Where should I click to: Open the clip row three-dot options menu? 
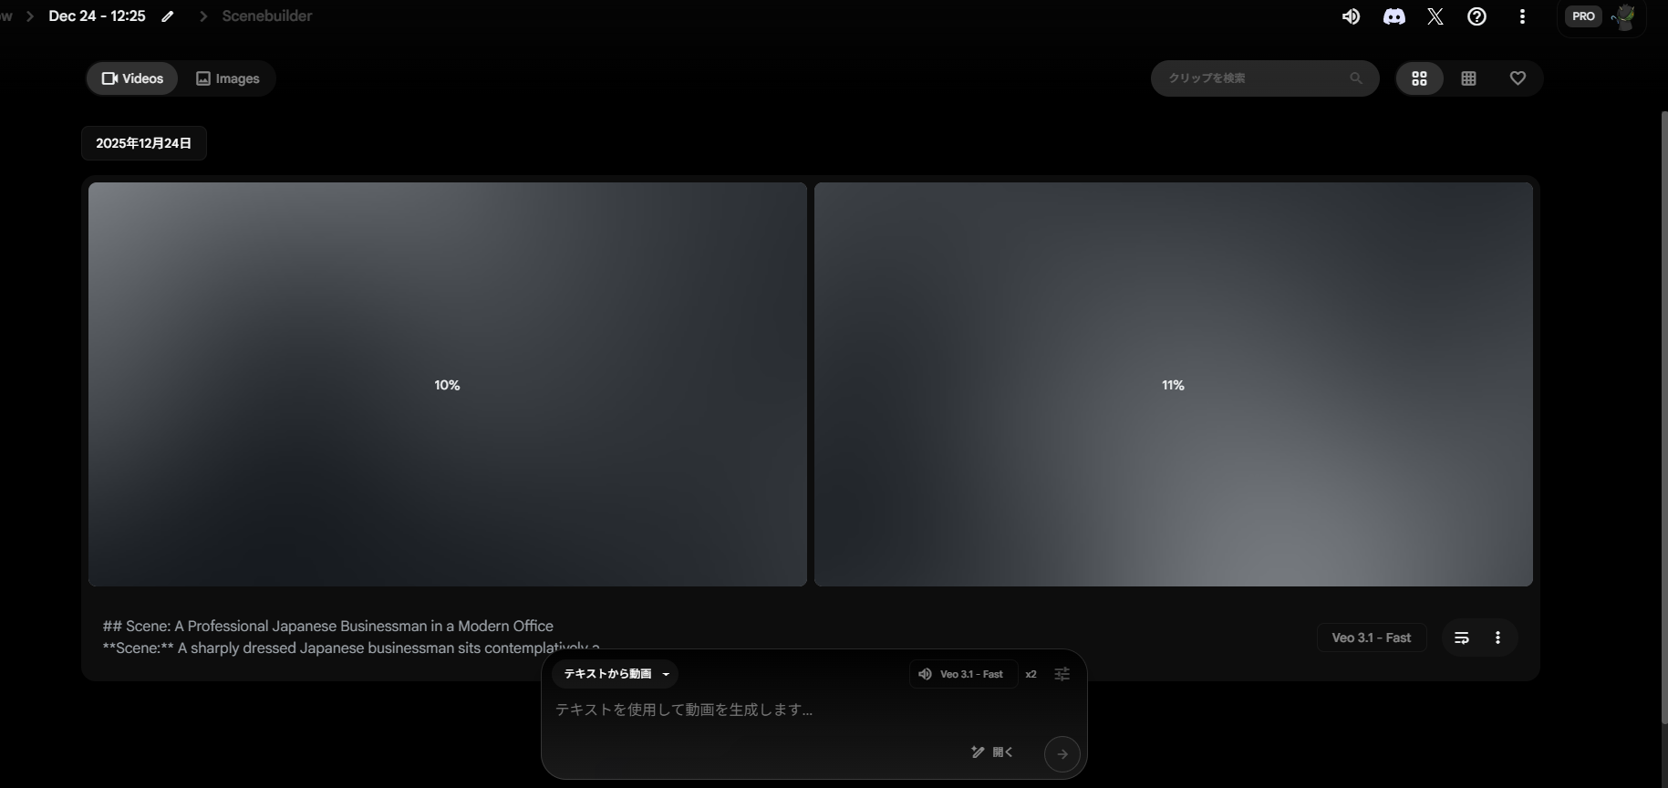pos(1497,638)
